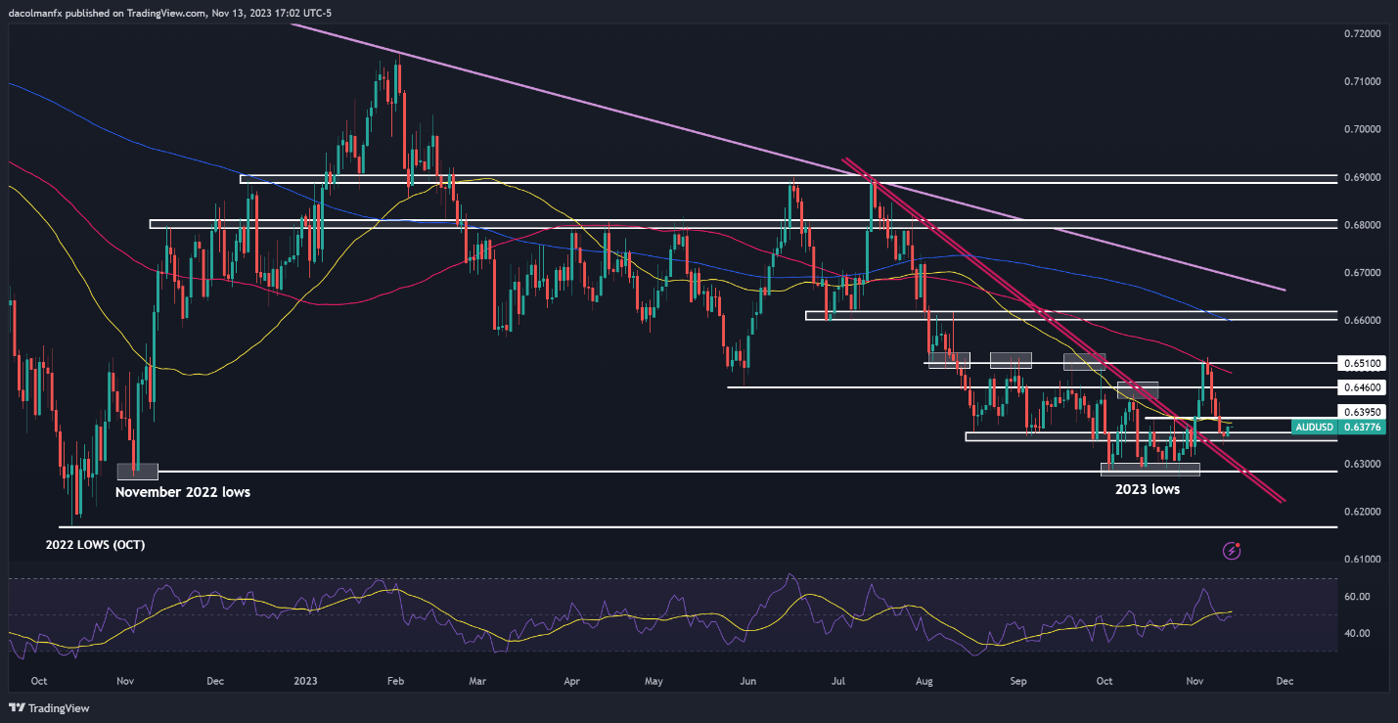Click the 0.68000 price axis value

coord(1361,225)
